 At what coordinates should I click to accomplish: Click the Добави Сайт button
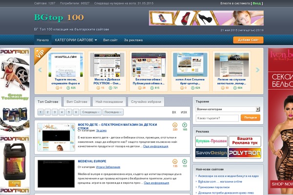click(248, 40)
